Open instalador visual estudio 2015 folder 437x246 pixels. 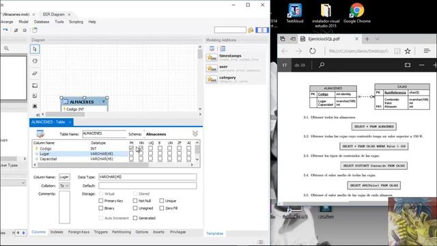click(326, 15)
